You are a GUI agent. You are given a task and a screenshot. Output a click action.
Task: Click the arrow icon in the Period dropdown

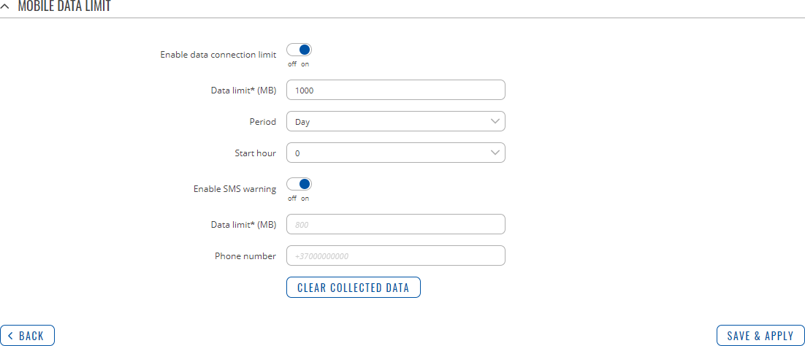tap(495, 121)
